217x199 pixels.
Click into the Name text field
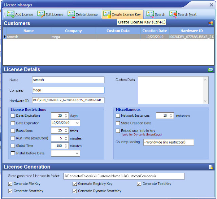click(x=68, y=80)
